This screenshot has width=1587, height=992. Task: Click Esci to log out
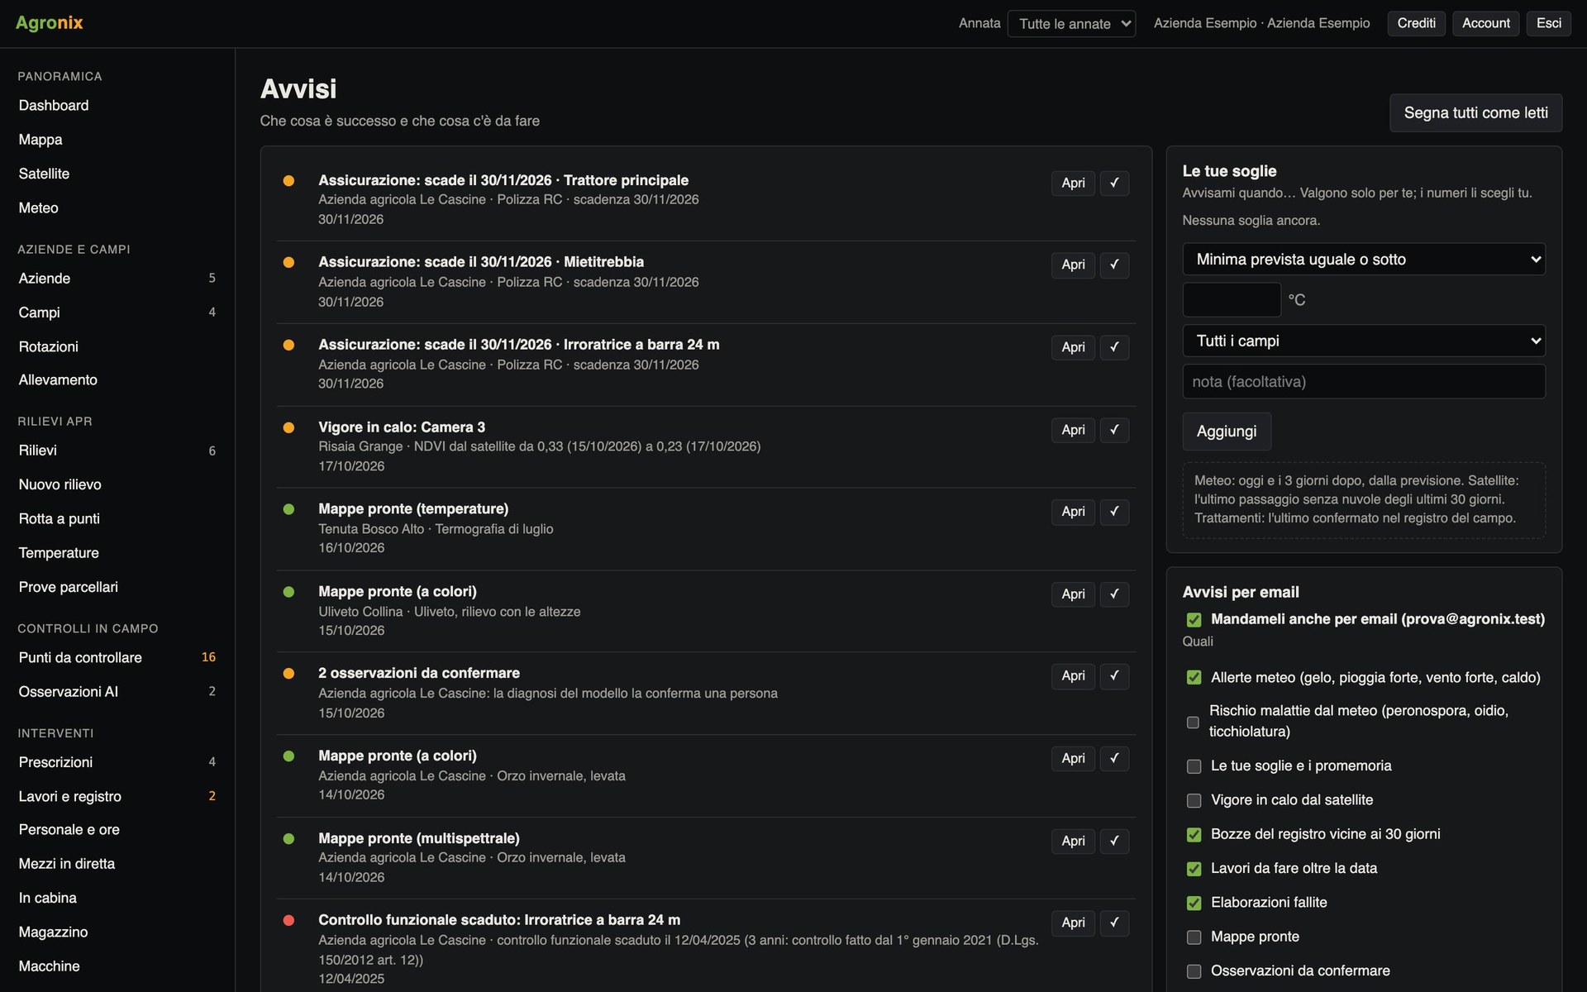coord(1548,23)
